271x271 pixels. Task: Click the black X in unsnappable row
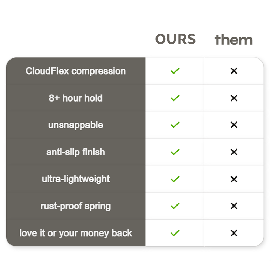tap(234, 125)
